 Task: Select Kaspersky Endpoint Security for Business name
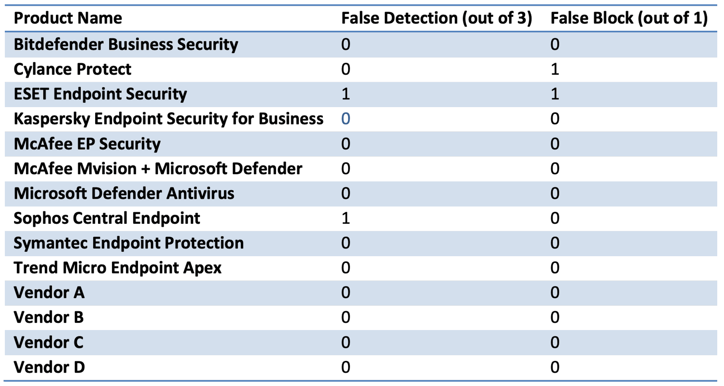168,119
